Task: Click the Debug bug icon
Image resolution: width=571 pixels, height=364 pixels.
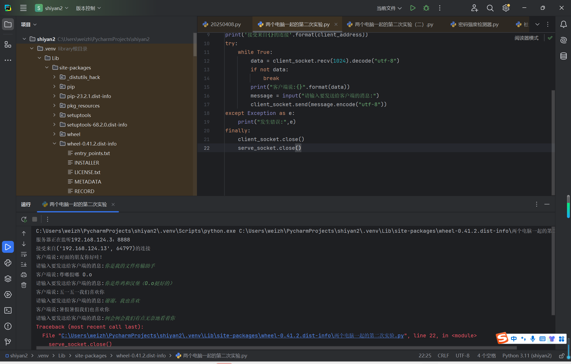Action: (x=426, y=8)
